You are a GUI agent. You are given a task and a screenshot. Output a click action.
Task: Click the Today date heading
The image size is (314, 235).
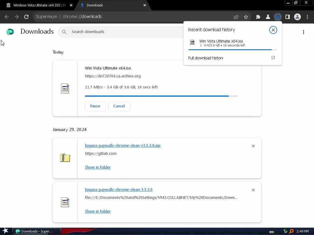58,52
